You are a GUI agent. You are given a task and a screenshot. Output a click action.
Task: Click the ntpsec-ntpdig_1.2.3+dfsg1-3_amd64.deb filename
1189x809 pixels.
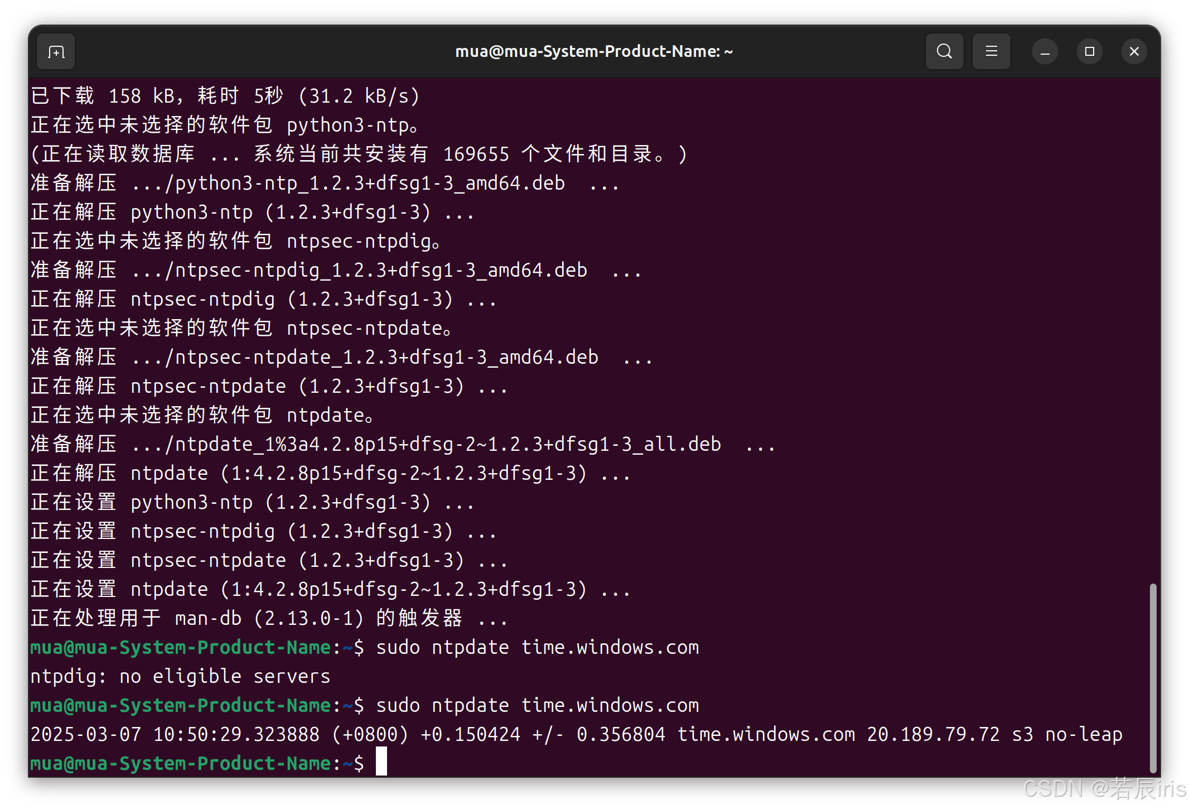381,270
